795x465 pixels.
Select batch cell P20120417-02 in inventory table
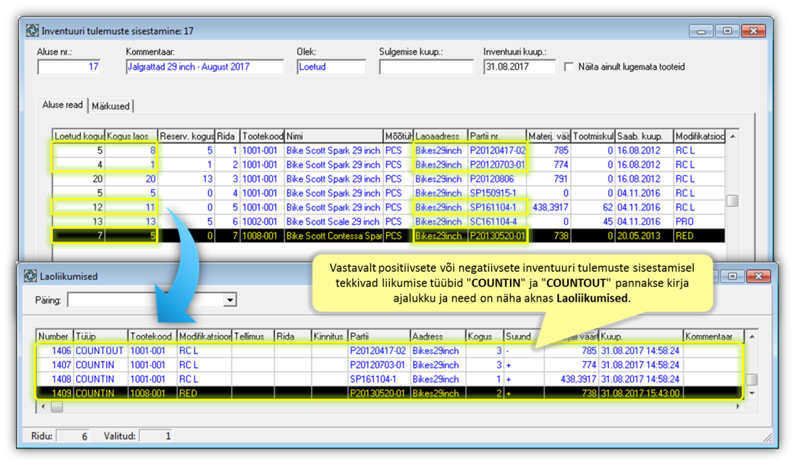497,150
